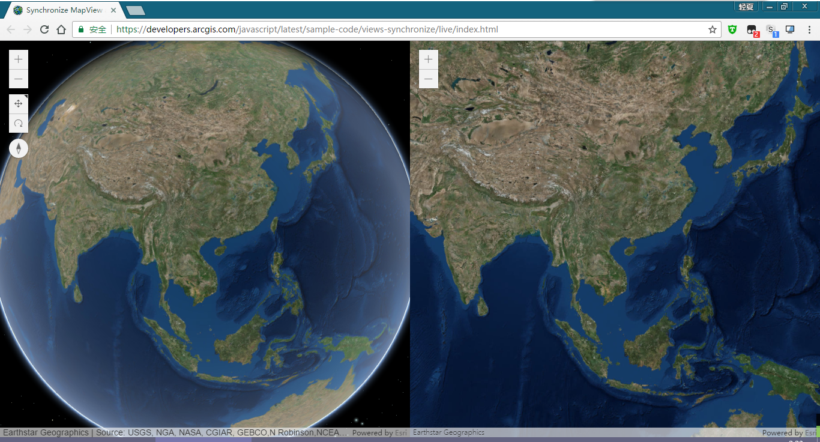The width and height of the screenshot is (820, 442).
Task: Bookmark this page with the star
Action: [713, 29]
